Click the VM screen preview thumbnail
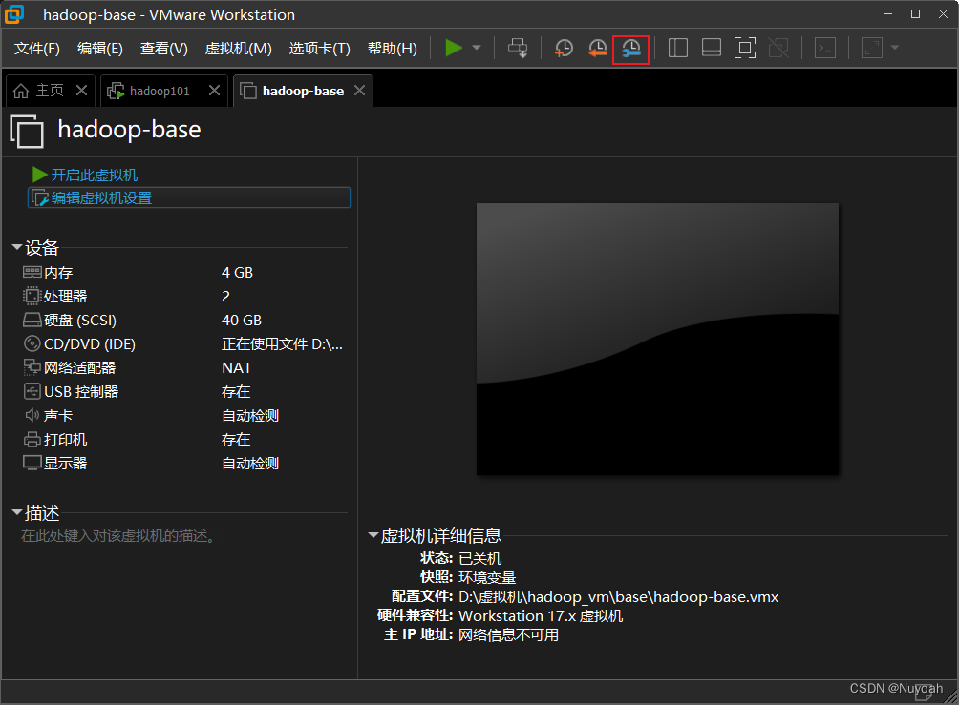The height and width of the screenshot is (705, 959). (657, 339)
